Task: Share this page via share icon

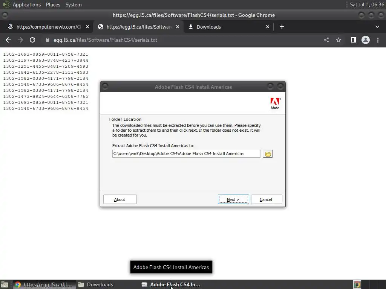Action: click(x=326, y=40)
